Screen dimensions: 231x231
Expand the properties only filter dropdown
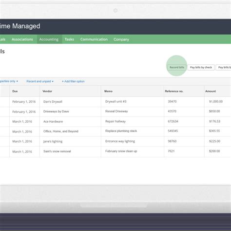point(8,81)
